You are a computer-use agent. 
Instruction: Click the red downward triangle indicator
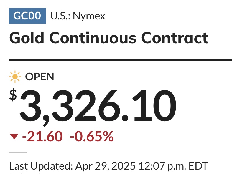14,137
